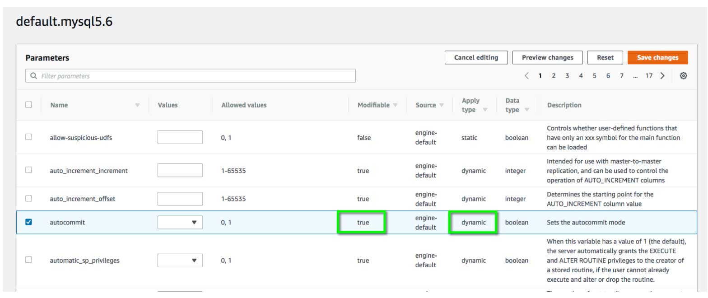Go to previous page using left chevron
708x298 pixels.
[x=526, y=76]
